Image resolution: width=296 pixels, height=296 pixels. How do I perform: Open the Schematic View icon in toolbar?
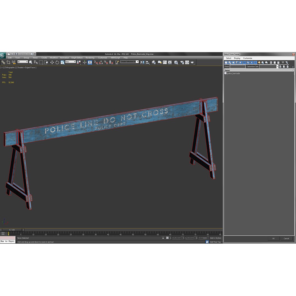pyautogui.click(x=170, y=62)
